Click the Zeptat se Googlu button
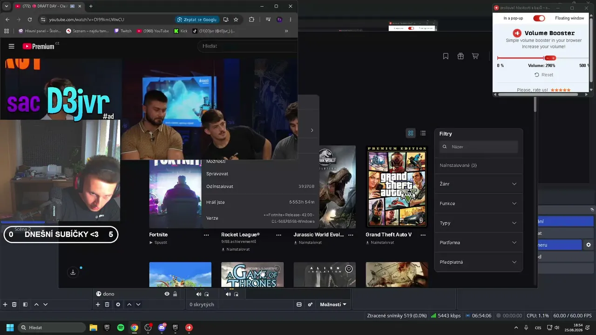The image size is (596, 335). [x=197, y=20]
